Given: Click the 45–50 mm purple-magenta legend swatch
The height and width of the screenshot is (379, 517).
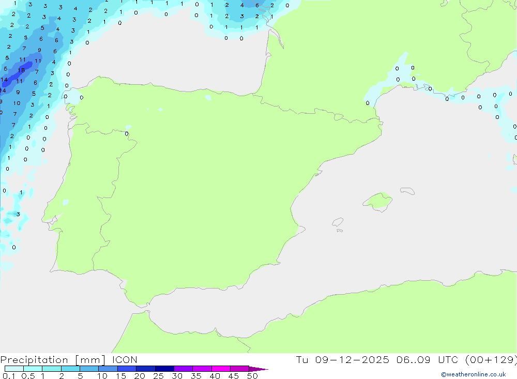Looking at the screenshot, I should 240,369.
